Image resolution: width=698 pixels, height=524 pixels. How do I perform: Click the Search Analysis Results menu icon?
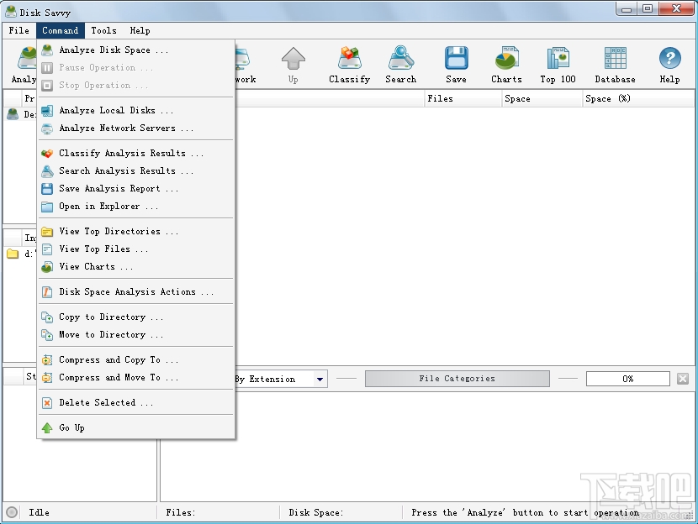click(x=47, y=171)
